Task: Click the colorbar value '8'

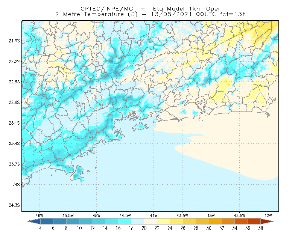Action: pyautogui.click(x=66, y=228)
